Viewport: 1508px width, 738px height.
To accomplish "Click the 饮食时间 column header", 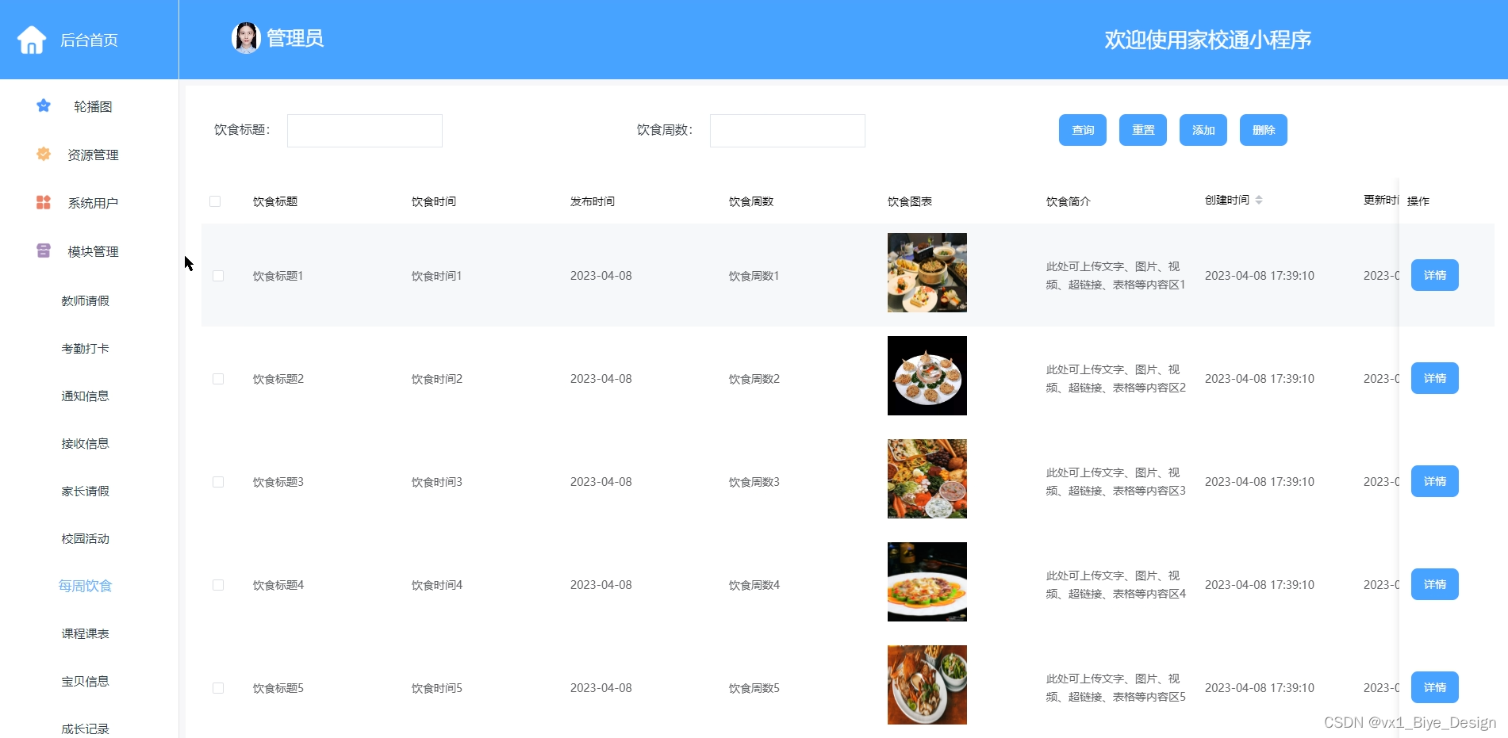I will click(434, 201).
